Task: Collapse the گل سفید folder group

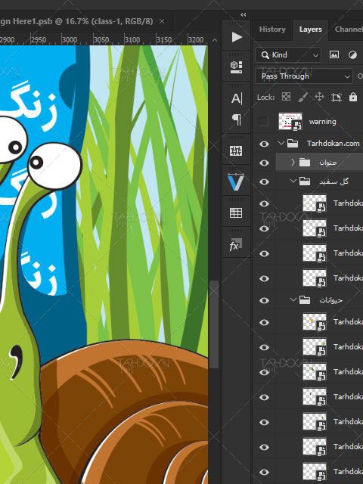Action: [293, 181]
